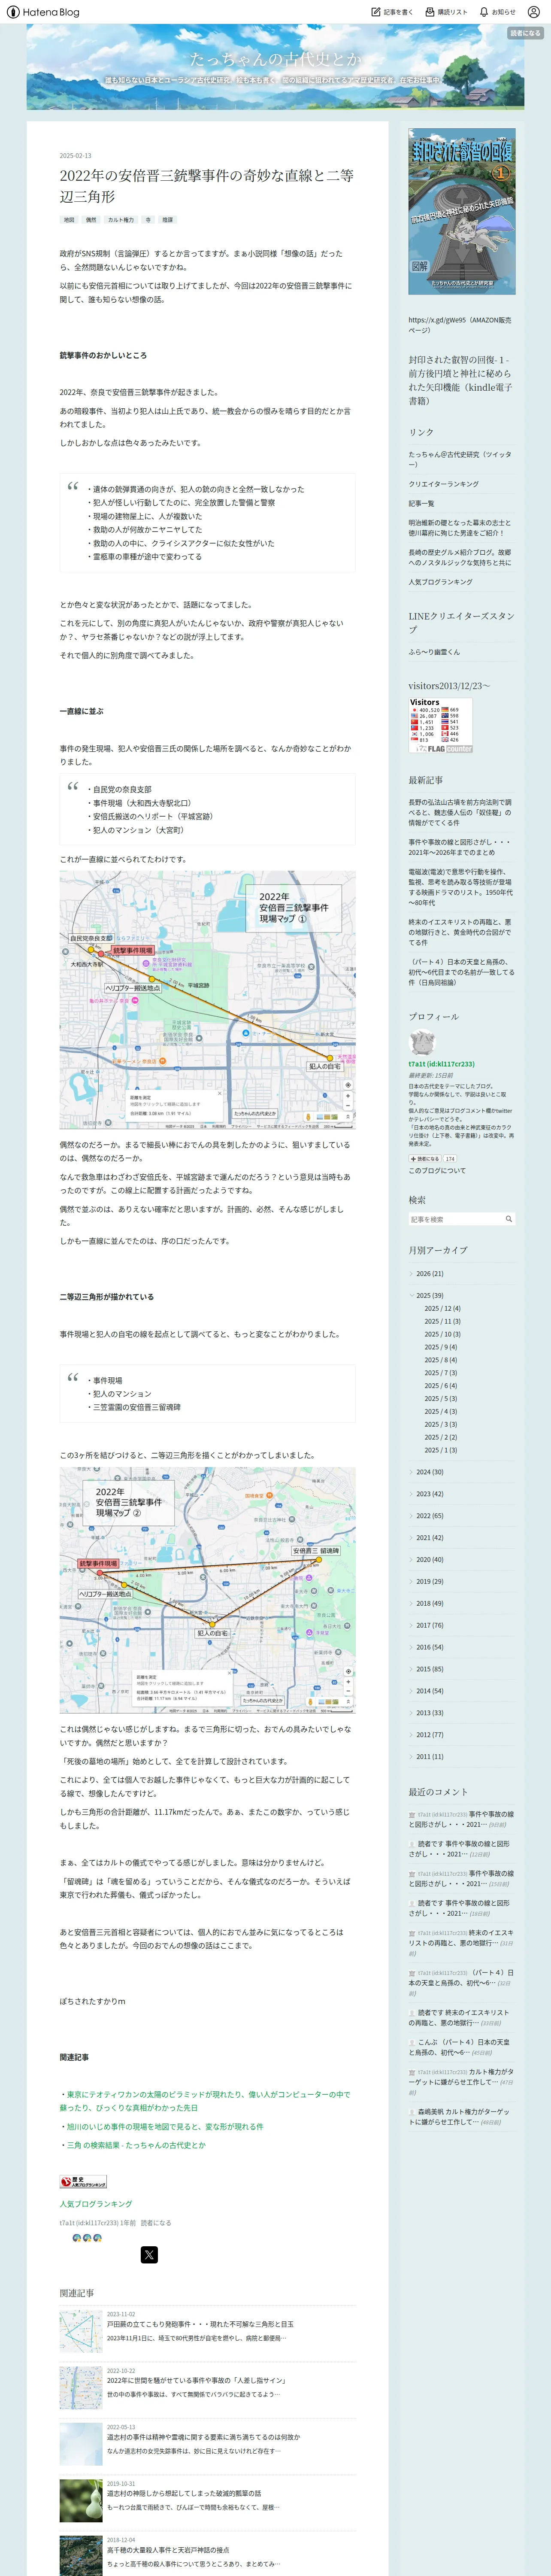
Task: Open the article title link
Action: point(206,185)
